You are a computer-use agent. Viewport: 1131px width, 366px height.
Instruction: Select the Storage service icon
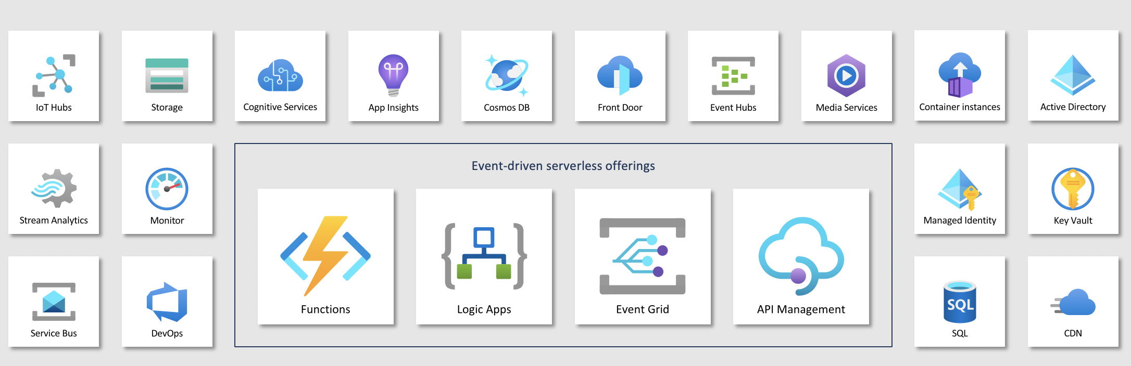pyautogui.click(x=167, y=76)
